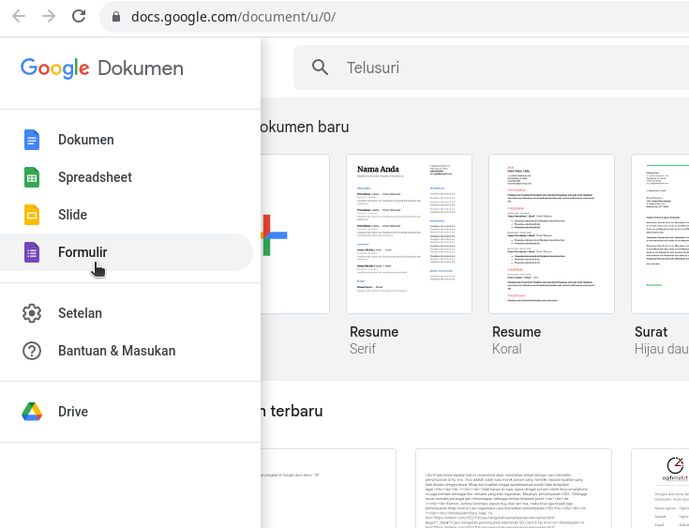The height and width of the screenshot is (528, 689).
Task: Click the Bantuan question mark icon
Action: point(32,351)
